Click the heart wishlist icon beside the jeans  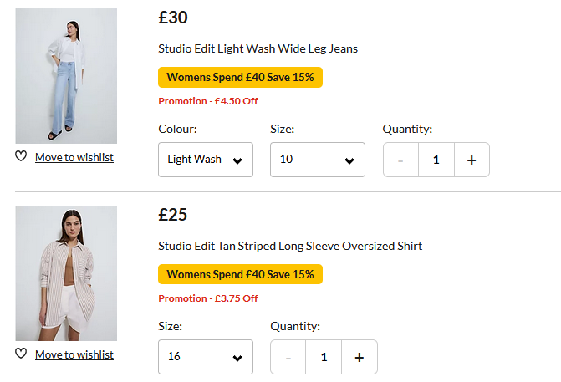[22, 157]
